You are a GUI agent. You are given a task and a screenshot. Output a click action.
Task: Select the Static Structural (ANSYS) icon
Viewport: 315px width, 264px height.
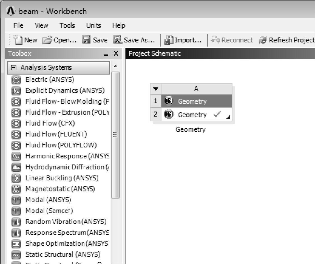click(16, 255)
